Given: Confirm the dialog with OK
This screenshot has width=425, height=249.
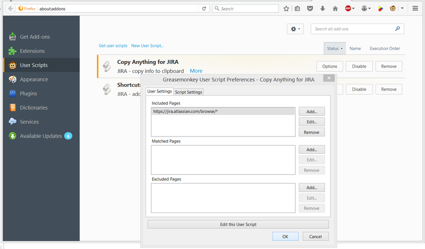Looking at the screenshot, I should pos(285,236).
